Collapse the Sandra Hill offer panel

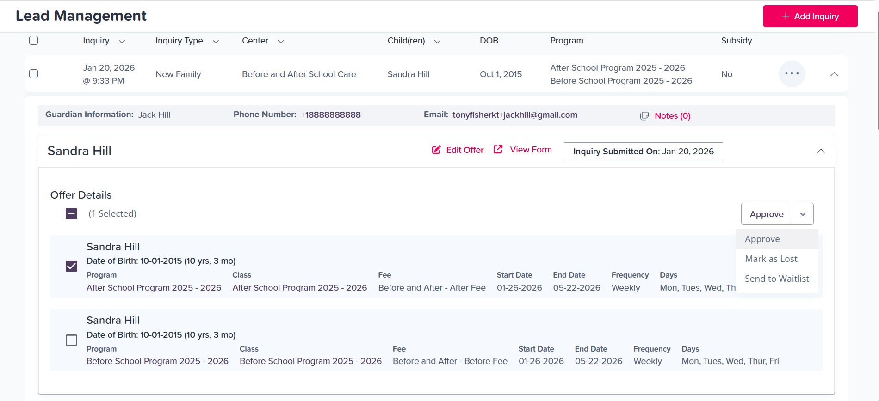[x=821, y=151]
